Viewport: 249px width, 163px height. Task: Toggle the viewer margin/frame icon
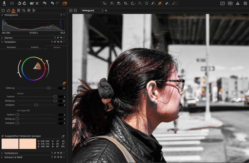76,10
